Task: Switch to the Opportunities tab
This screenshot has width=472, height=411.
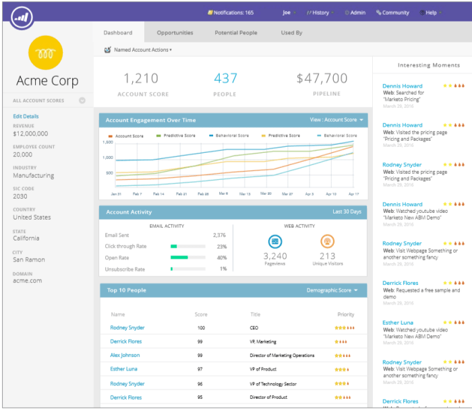Action: pyautogui.click(x=175, y=32)
